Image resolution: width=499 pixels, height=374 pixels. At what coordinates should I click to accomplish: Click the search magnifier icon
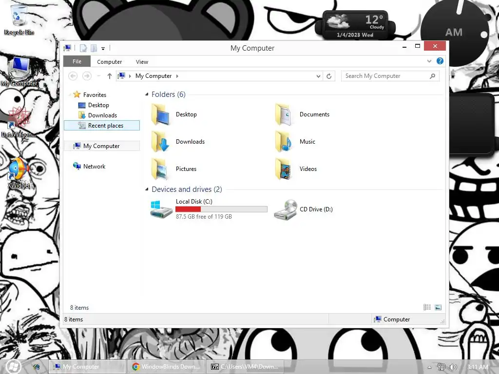[x=432, y=76]
